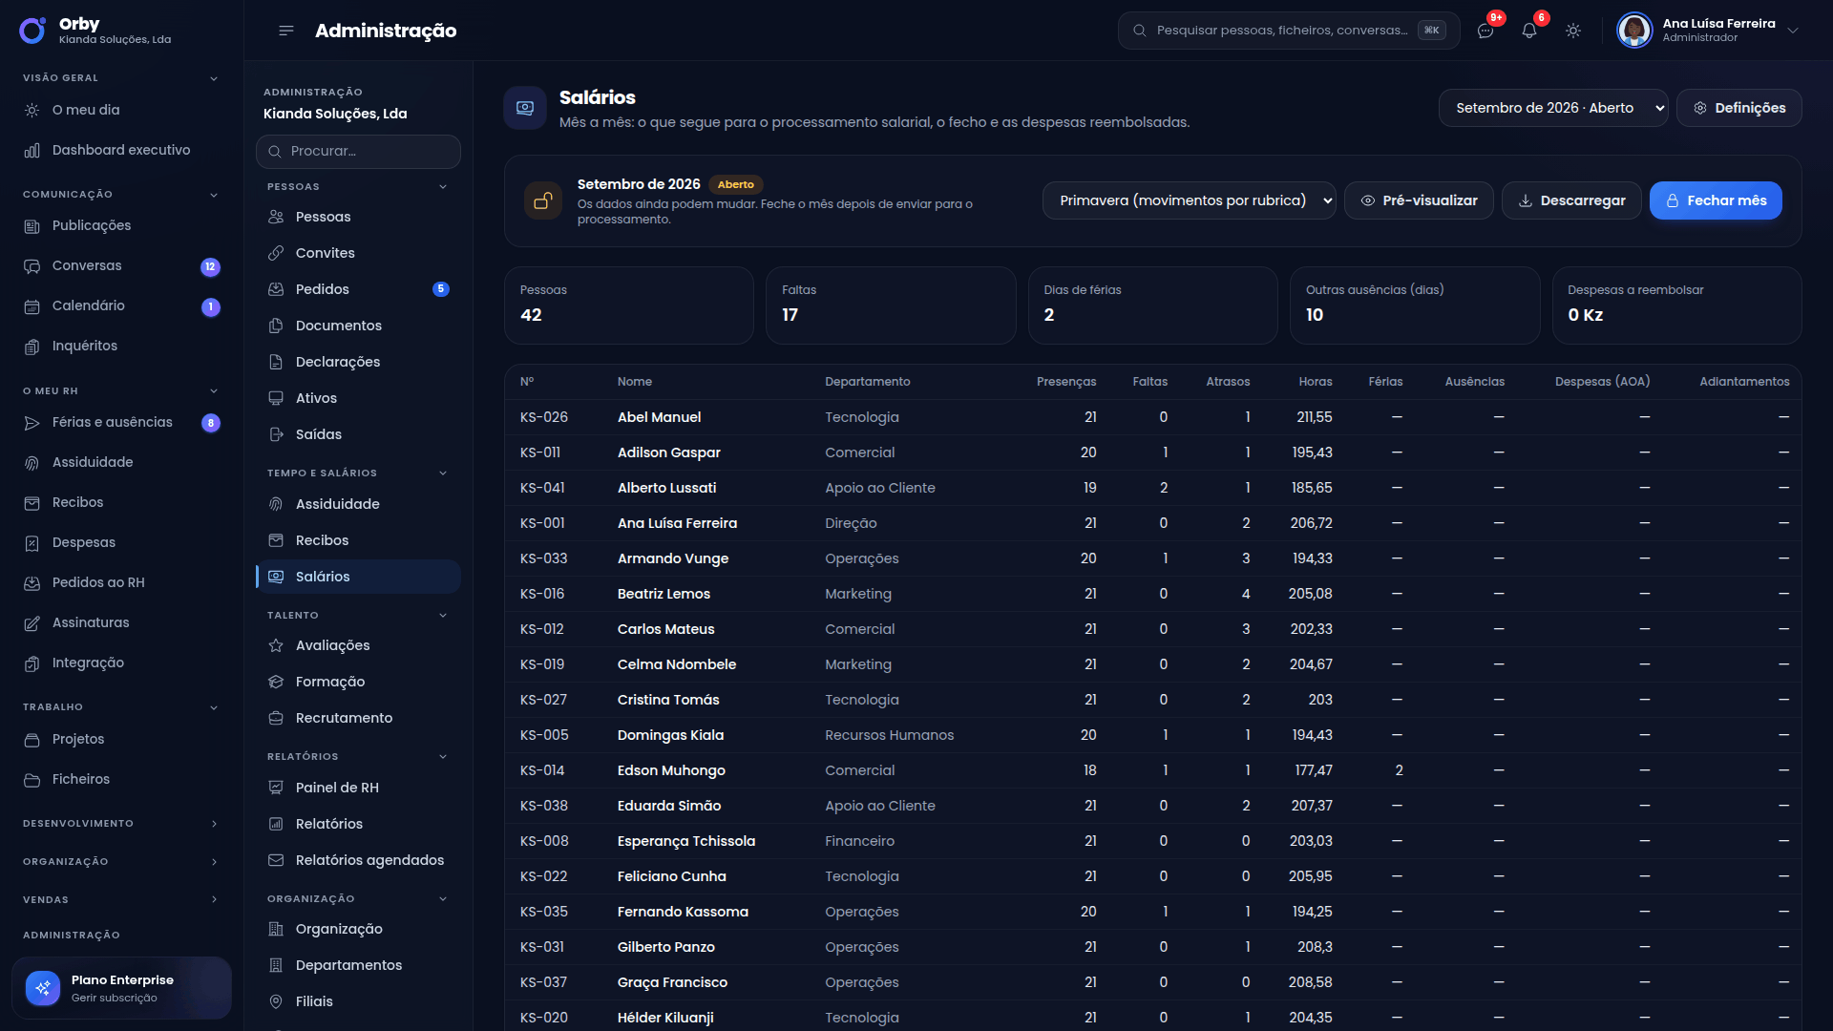Go to Pedidos in admin menu
The height and width of the screenshot is (1031, 1833).
[358, 289]
